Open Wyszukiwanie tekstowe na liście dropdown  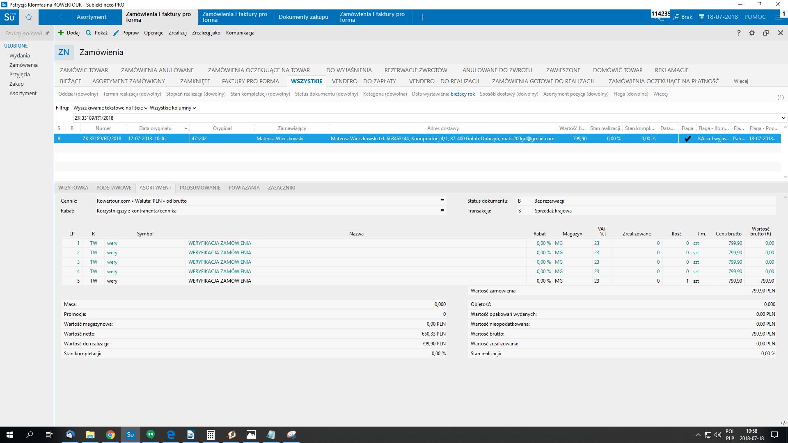(110, 108)
